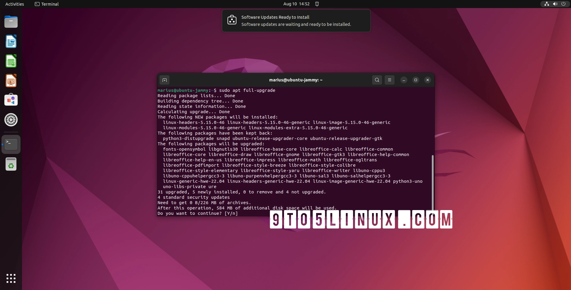
Task: Click the volume icon in the system tray
Action: (555, 4)
